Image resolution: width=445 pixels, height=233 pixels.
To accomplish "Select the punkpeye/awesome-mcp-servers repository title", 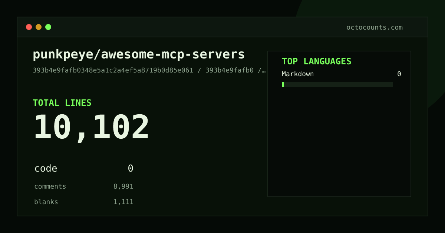I will (x=139, y=54).
